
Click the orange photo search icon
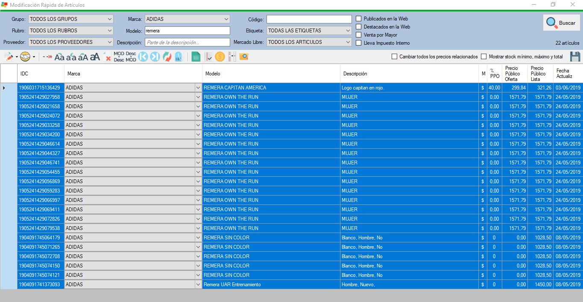pyautogui.click(x=244, y=57)
